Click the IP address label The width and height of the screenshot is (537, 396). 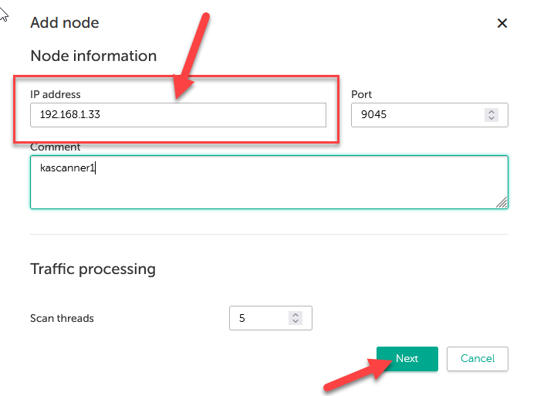(x=56, y=94)
